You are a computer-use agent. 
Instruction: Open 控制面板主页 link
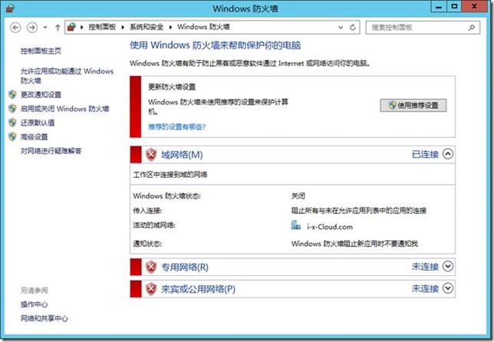pos(41,51)
